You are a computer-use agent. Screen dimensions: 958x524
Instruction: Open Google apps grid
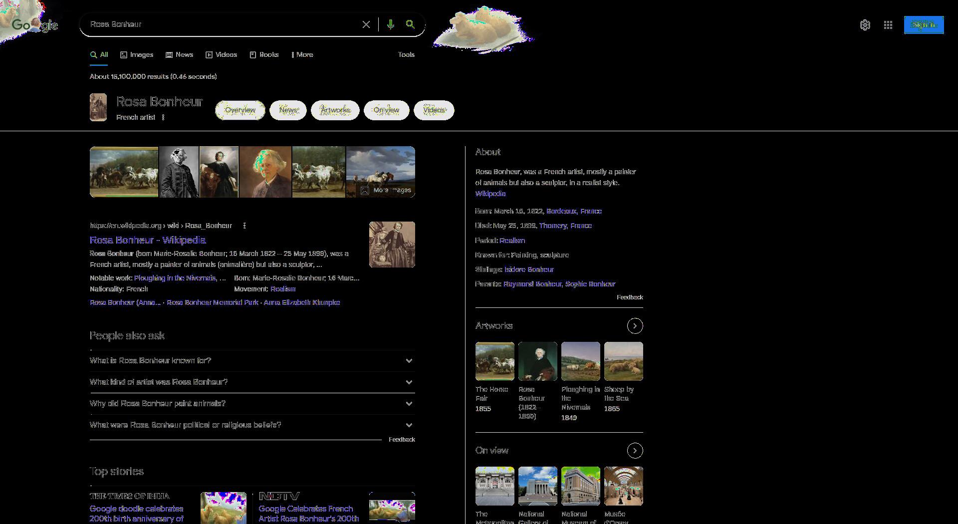(888, 25)
